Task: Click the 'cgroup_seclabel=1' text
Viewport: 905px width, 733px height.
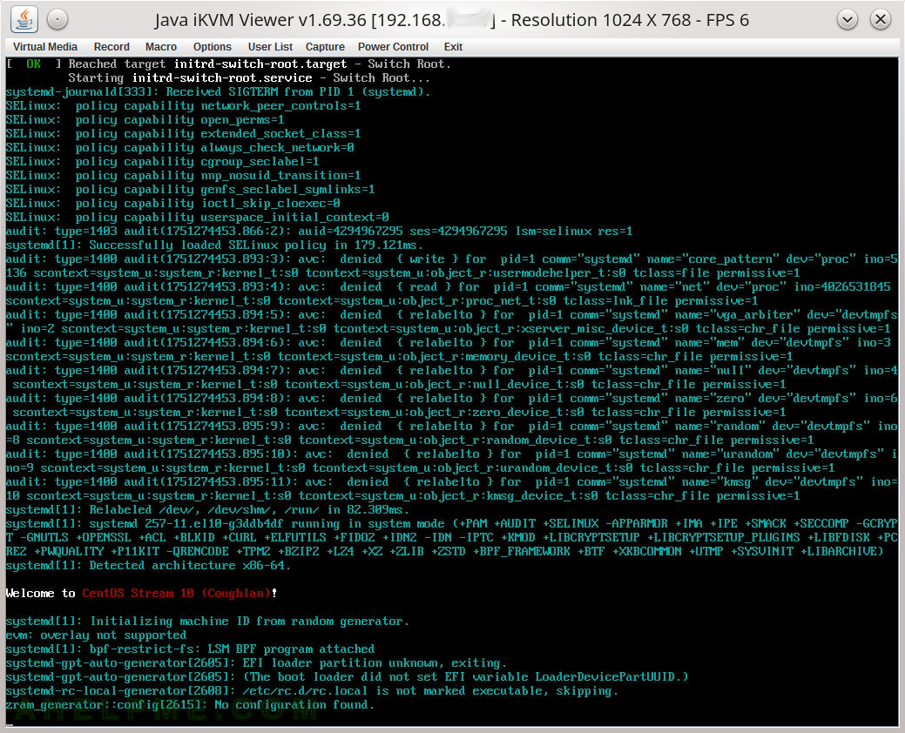Action: click(x=260, y=161)
